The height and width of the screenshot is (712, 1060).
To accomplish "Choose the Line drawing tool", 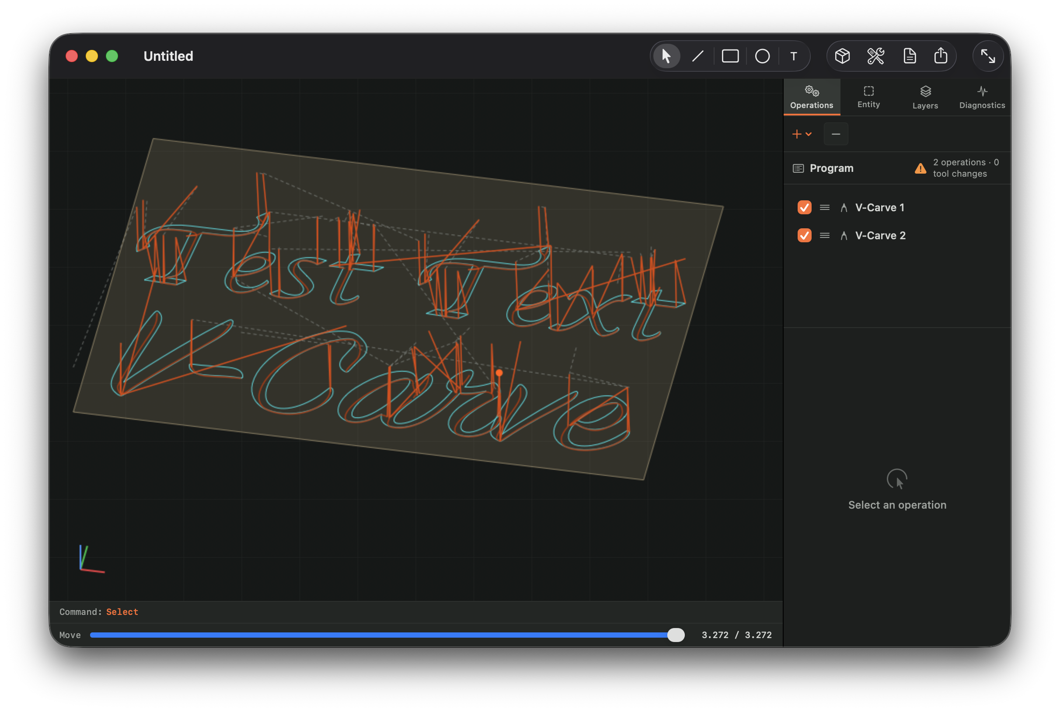I will (x=698, y=56).
